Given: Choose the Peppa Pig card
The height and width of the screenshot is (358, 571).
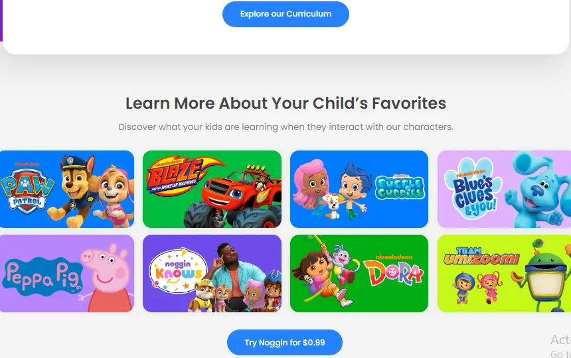Looking at the screenshot, I should click(x=67, y=273).
